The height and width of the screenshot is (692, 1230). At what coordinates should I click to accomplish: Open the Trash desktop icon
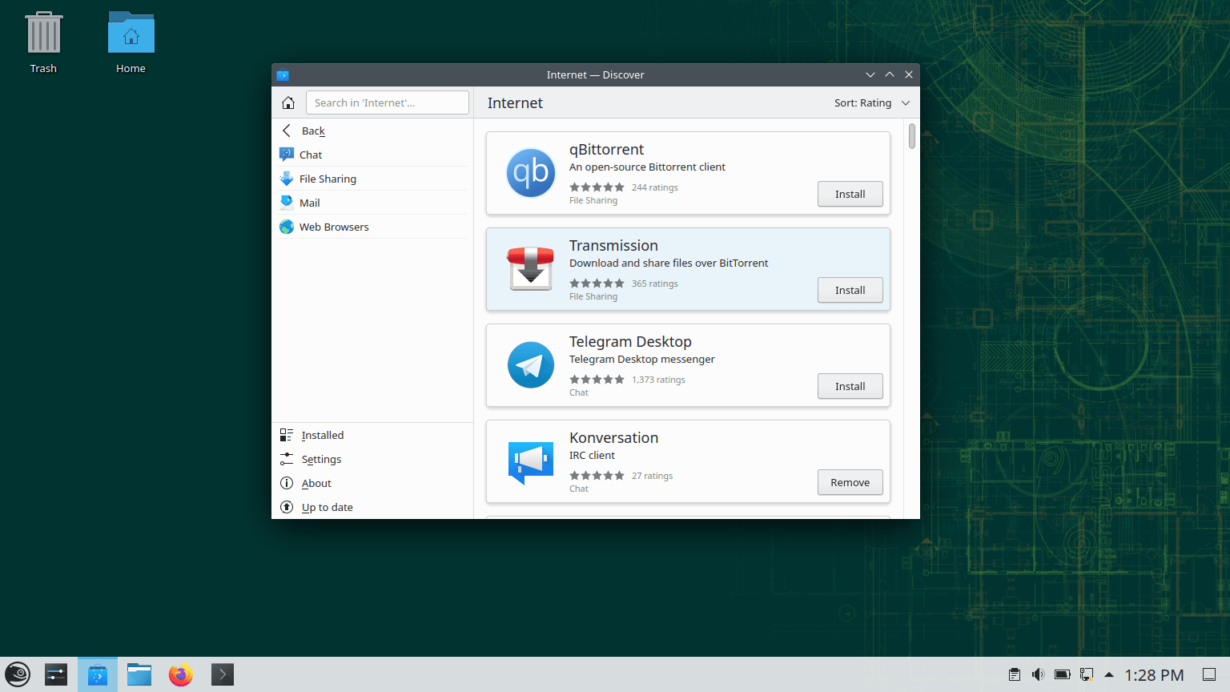click(44, 43)
